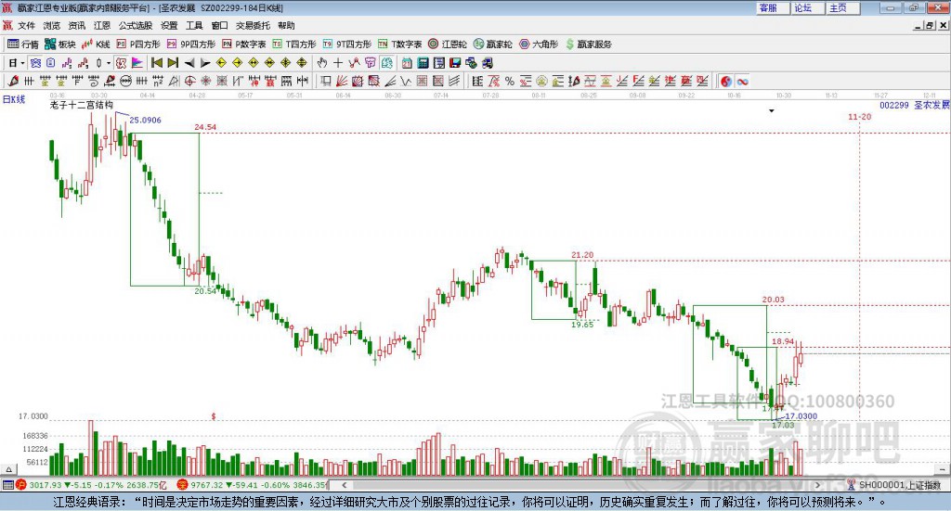
Task: Click the 沪 Shanghai index indicator
Action: pos(21,485)
